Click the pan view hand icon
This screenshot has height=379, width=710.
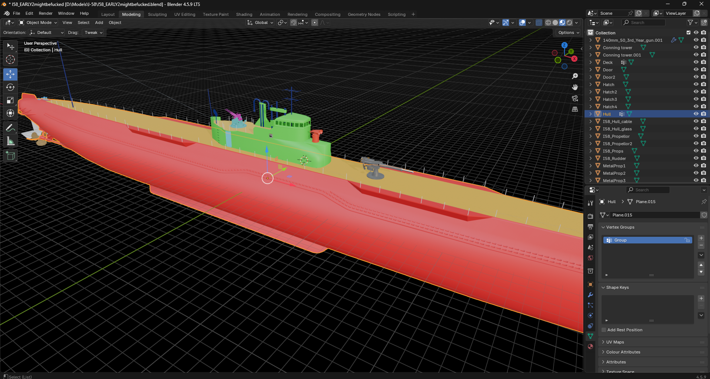click(x=575, y=87)
